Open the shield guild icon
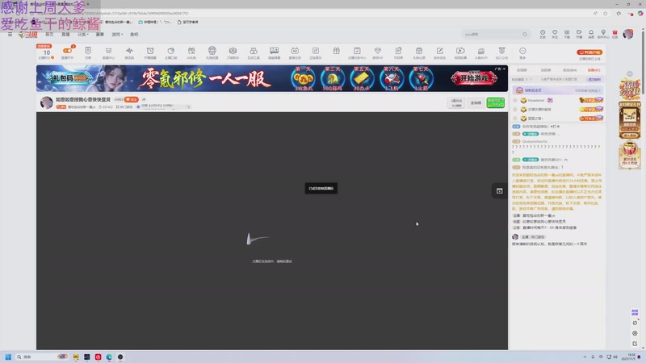Image resolution: width=646 pixels, height=363 pixels. 501,52
